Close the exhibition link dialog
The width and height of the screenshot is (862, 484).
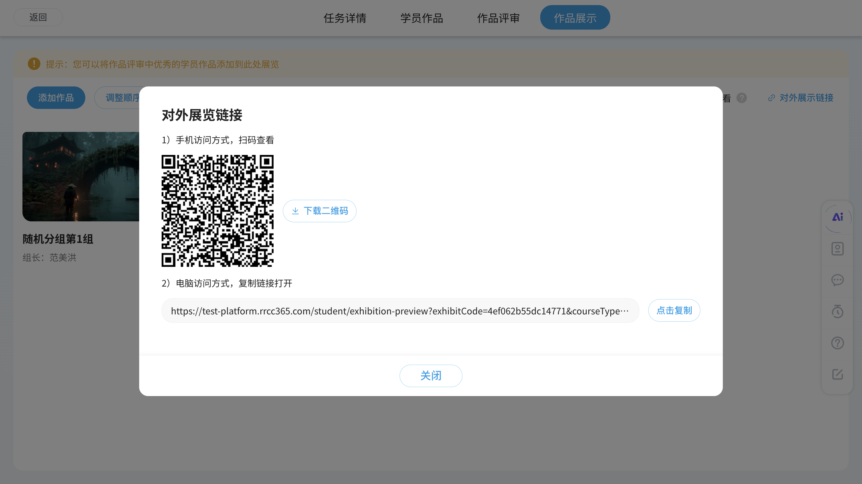431,376
